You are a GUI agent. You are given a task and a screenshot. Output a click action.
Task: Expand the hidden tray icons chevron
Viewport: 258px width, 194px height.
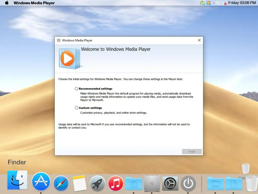pyautogui.click(x=214, y=3)
